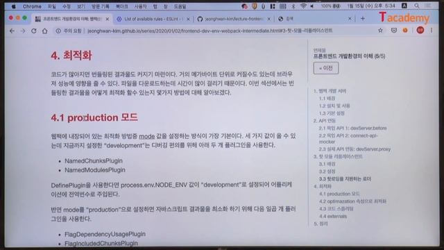Go to 3.3 핫로딩을 지원하는 로더
444x250 pixels.
345,179
